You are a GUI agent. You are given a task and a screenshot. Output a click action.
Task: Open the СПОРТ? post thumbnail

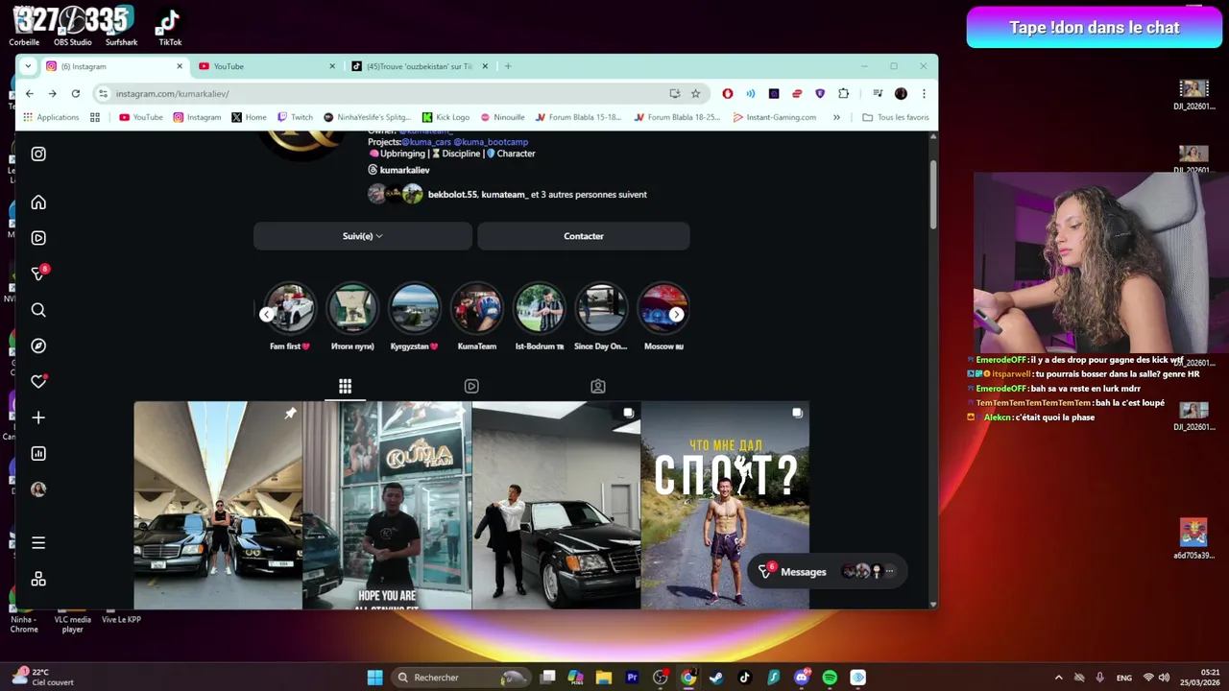click(725, 505)
